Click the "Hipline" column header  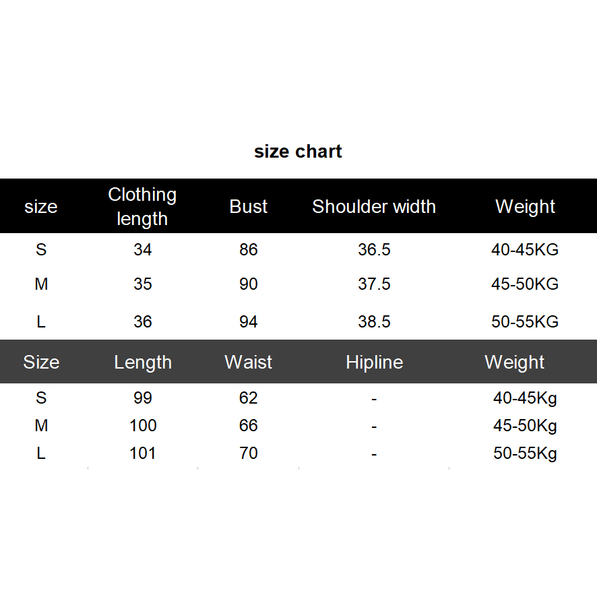pyautogui.click(x=374, y=362)
